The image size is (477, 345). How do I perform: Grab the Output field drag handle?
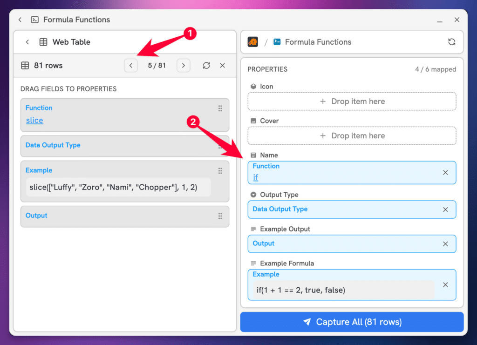220,216
